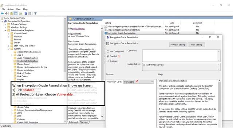Click the Comment column header
Image resolution: width=233 pixels, height=131 pixels.
click(197, 23)
